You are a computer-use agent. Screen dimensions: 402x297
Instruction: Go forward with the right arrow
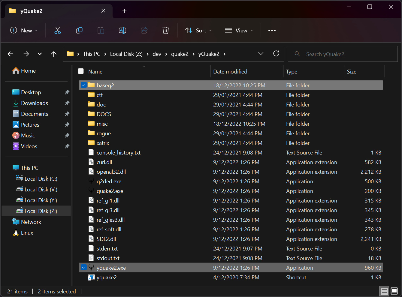(x=26, y=54)
